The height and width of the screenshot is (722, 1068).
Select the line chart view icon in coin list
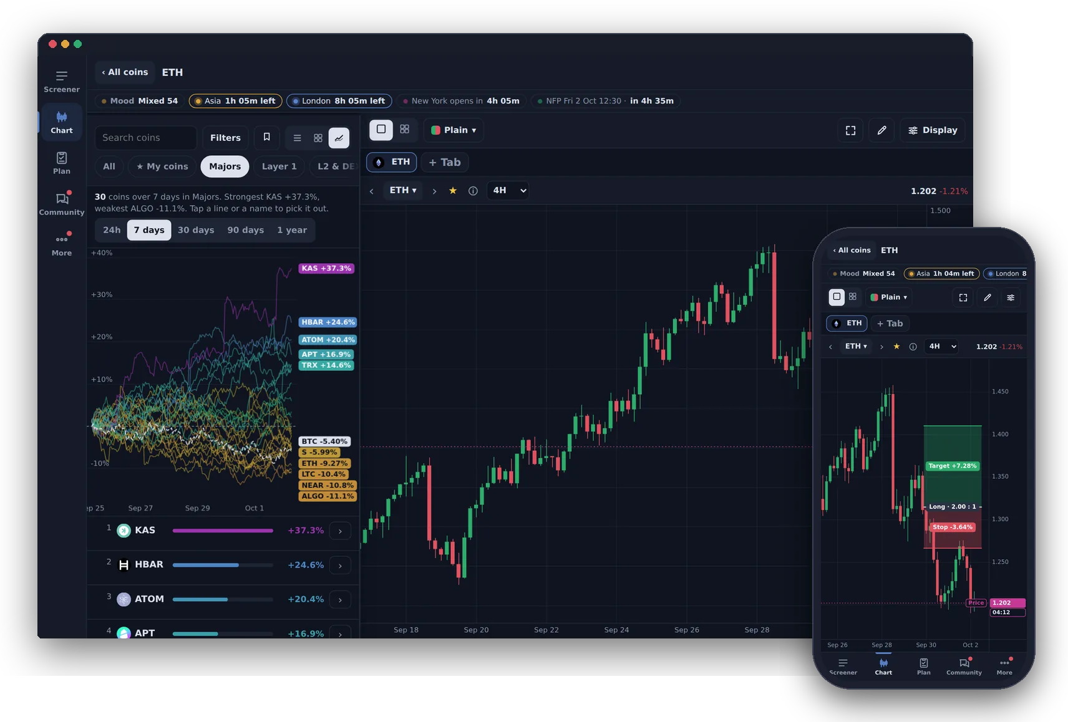[339, 138]
